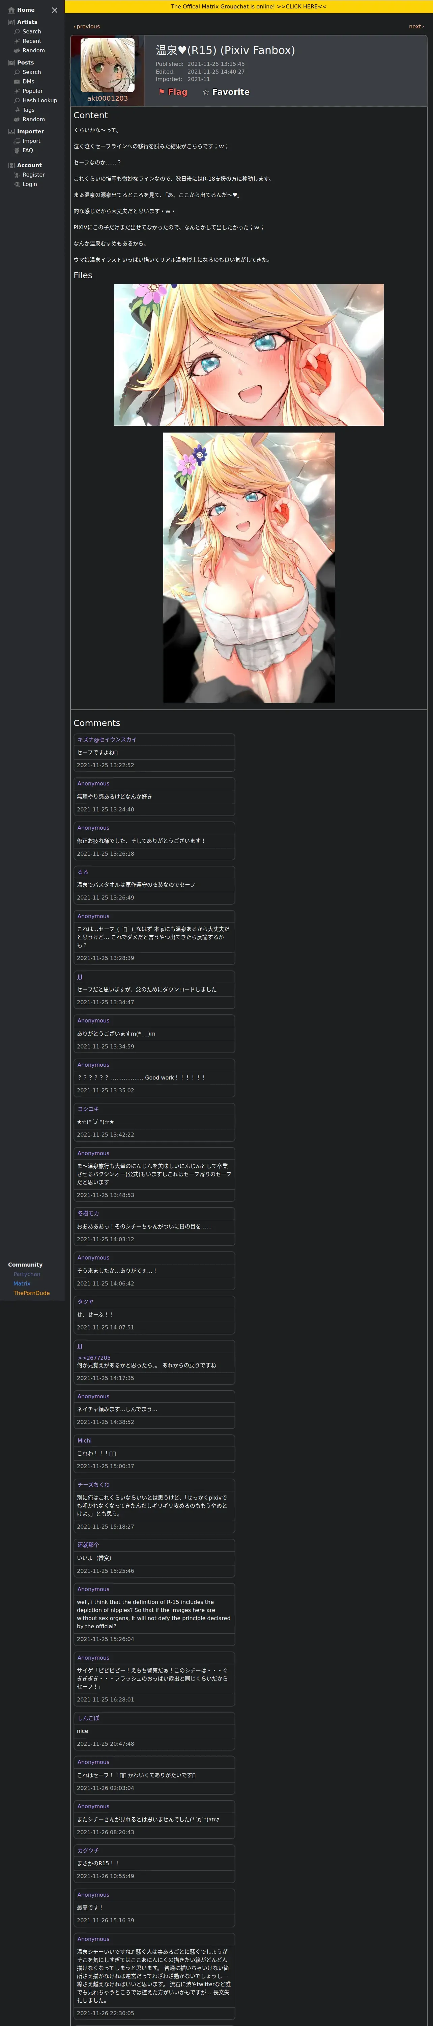This screenshot has height=2026, width=433.
Task: Pick Random under the Posts section
Action: [x=33, y=120]
